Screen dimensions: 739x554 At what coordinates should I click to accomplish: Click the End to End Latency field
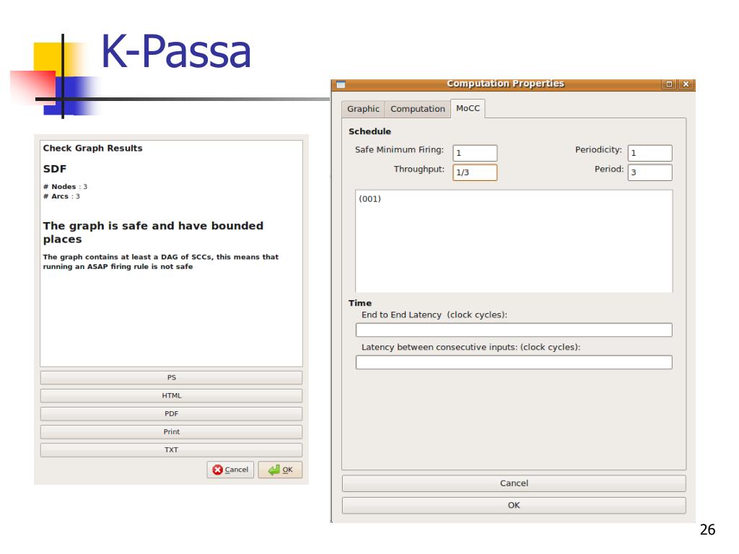tap(514, 330)
